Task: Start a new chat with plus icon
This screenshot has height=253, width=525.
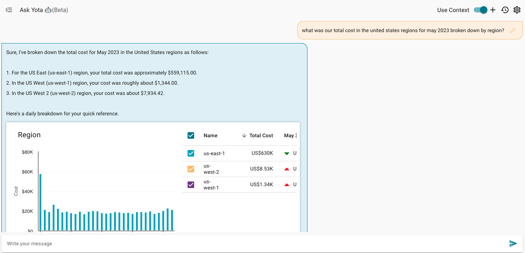Action: (493, 10)
